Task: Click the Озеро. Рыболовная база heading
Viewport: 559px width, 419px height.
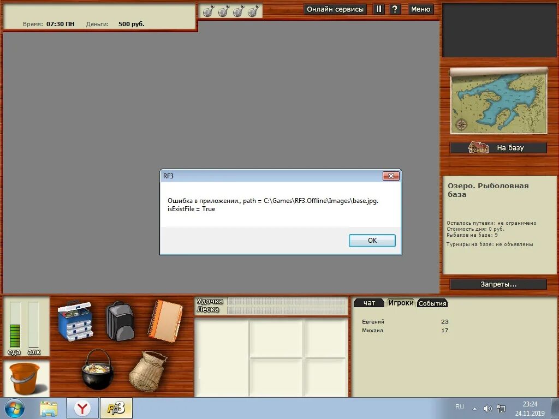Action: (488, 190)
